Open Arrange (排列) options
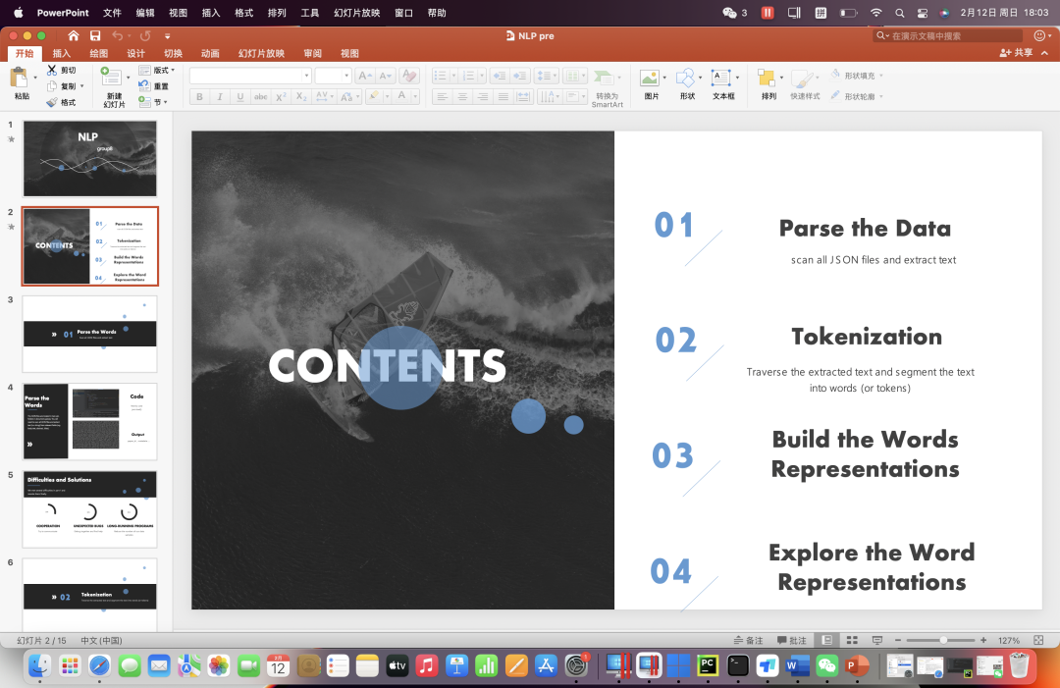The image size is (1060, 688). click(x=768, y=84)
